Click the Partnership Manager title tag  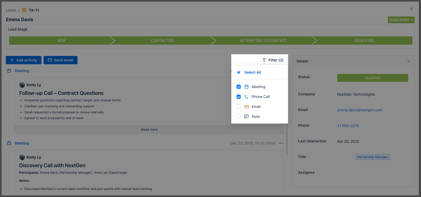pos(372,157)
